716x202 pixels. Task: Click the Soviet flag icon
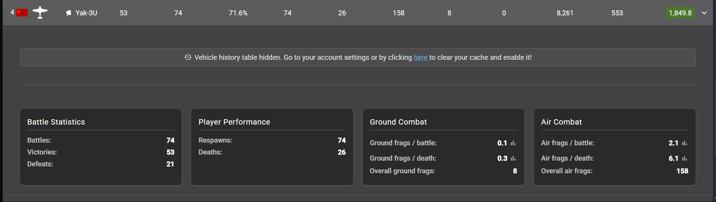point(22,13)
